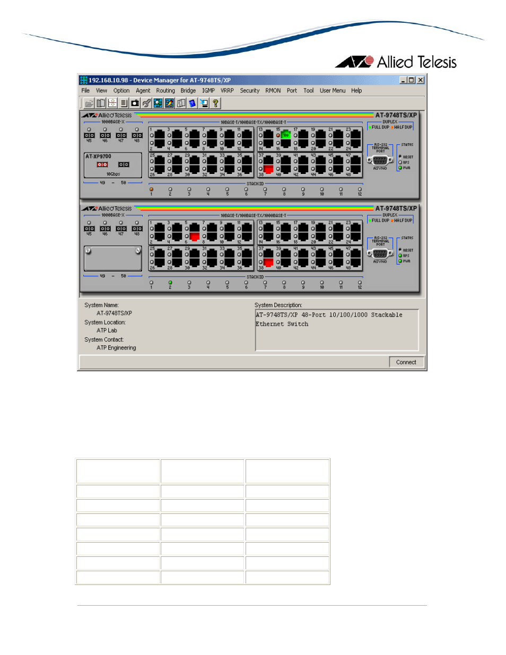Open the Tool menu
The width and height of the screenshot is (506, 655).
pyautogui.click(x=309, y=91)
